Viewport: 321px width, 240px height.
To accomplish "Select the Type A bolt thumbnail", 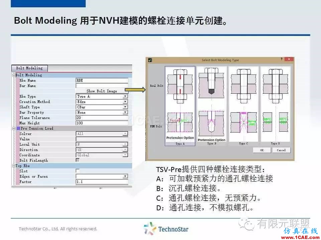I will pyautogui.click(x=180, y=106).
